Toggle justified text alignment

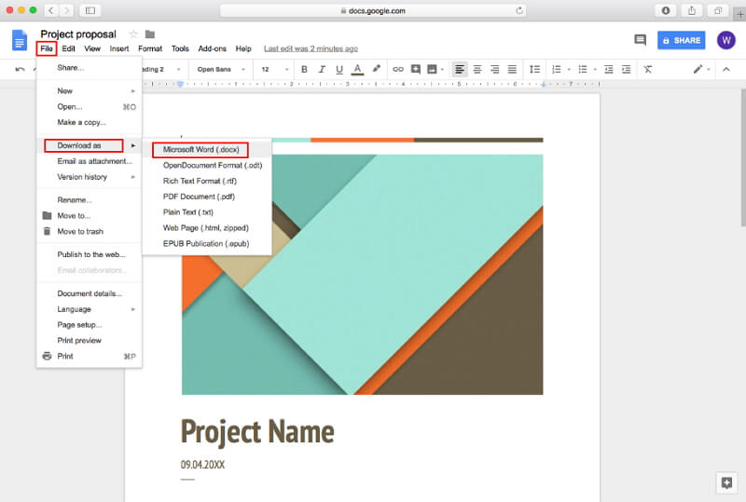[x=512, y=69]
